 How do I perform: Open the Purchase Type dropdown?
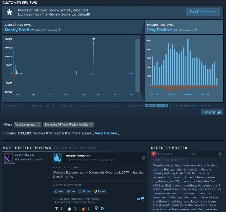pyautogui.click(x=42, y=106)
